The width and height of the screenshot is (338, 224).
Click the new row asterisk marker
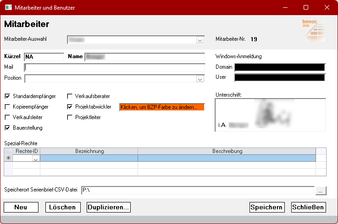(x=8, y=158)
